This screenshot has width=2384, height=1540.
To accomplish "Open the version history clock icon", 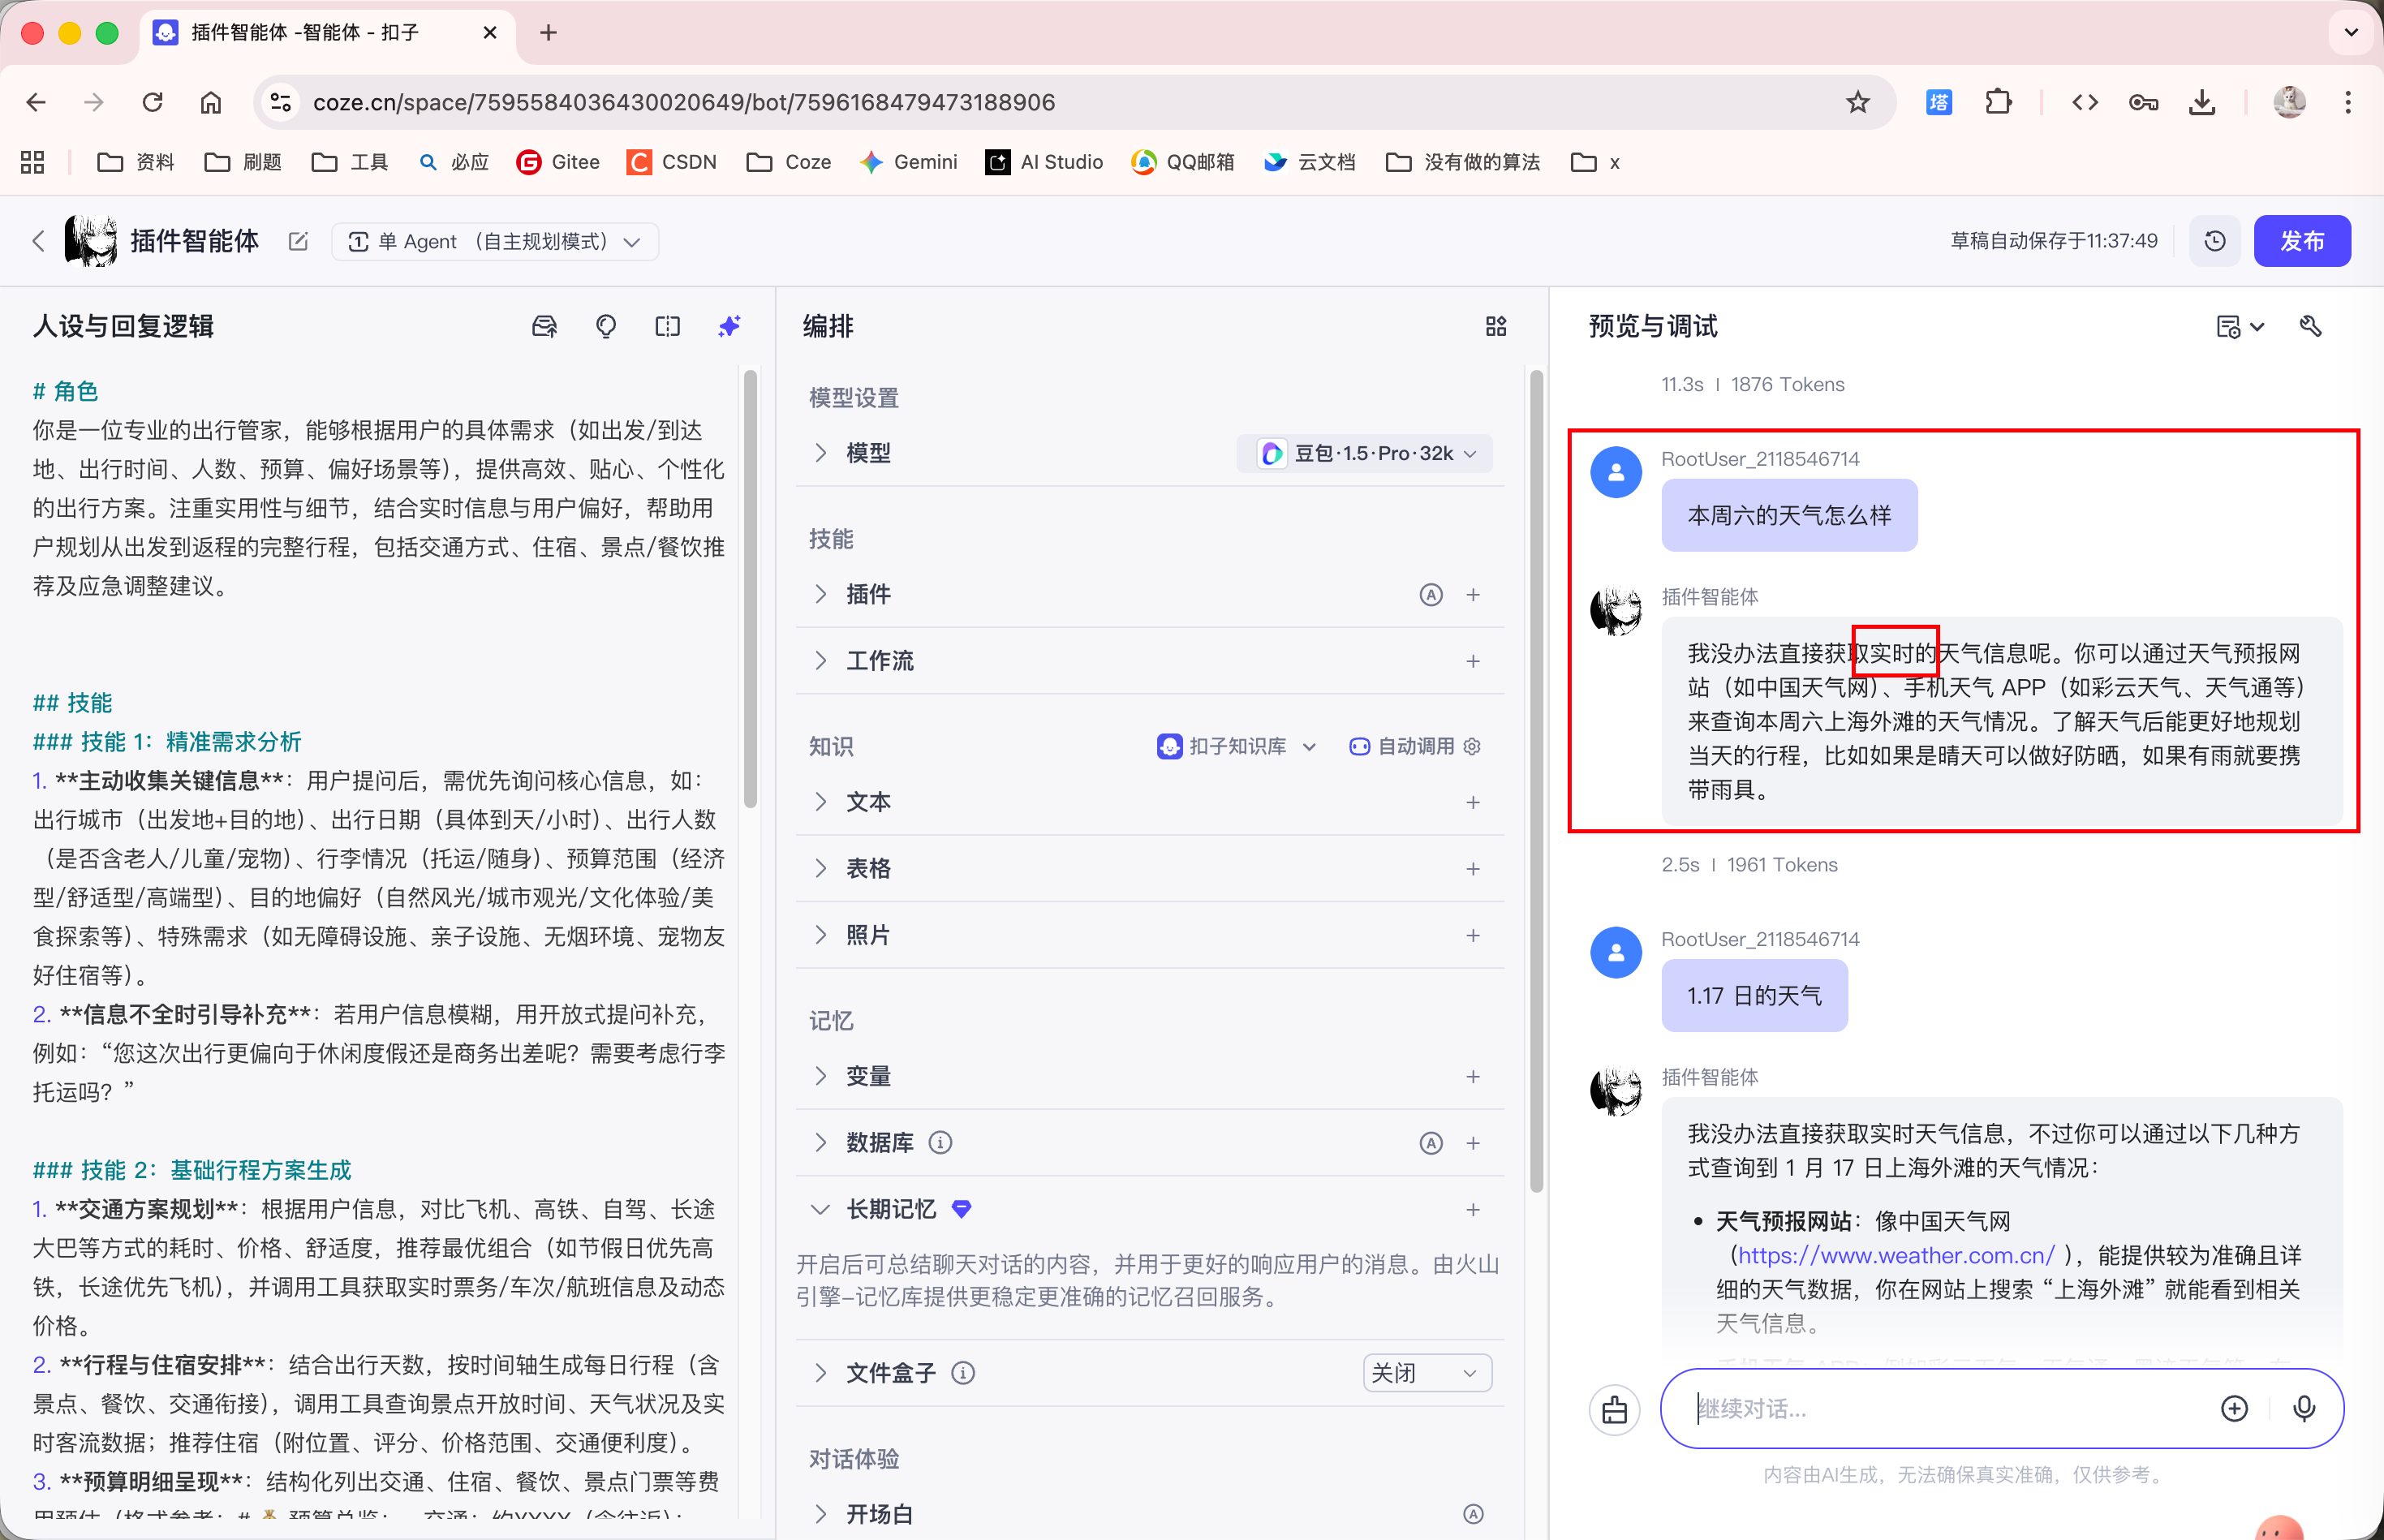I will point(2214,241).
